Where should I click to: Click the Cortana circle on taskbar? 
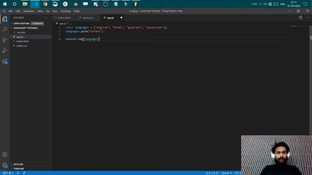point(15,4)
